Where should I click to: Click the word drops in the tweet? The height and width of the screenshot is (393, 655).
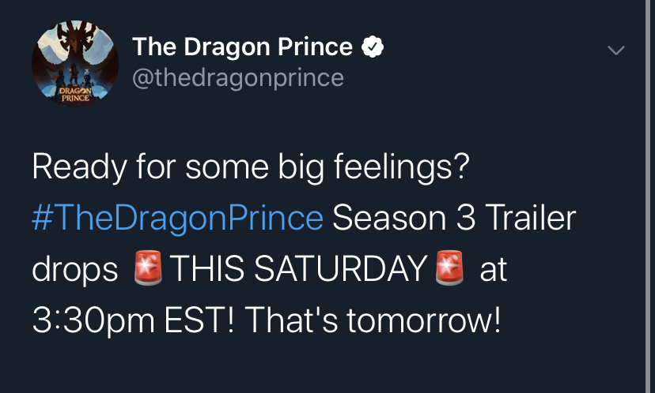tap(75, 270)
